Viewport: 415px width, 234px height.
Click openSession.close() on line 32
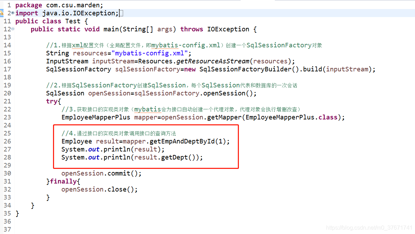(x=98, y=189)
